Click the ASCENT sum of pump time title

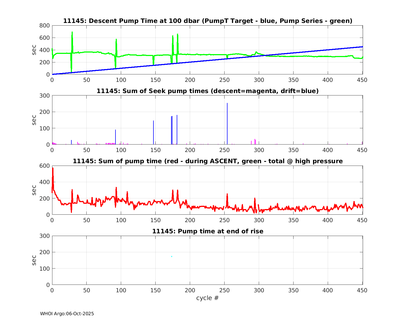point(207,161)
